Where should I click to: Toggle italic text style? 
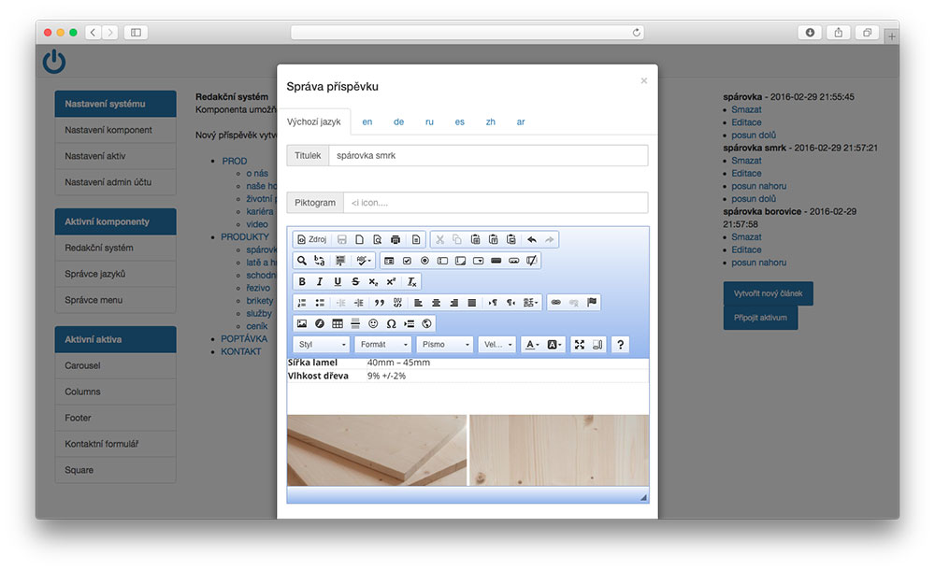(x=320, y=281)
